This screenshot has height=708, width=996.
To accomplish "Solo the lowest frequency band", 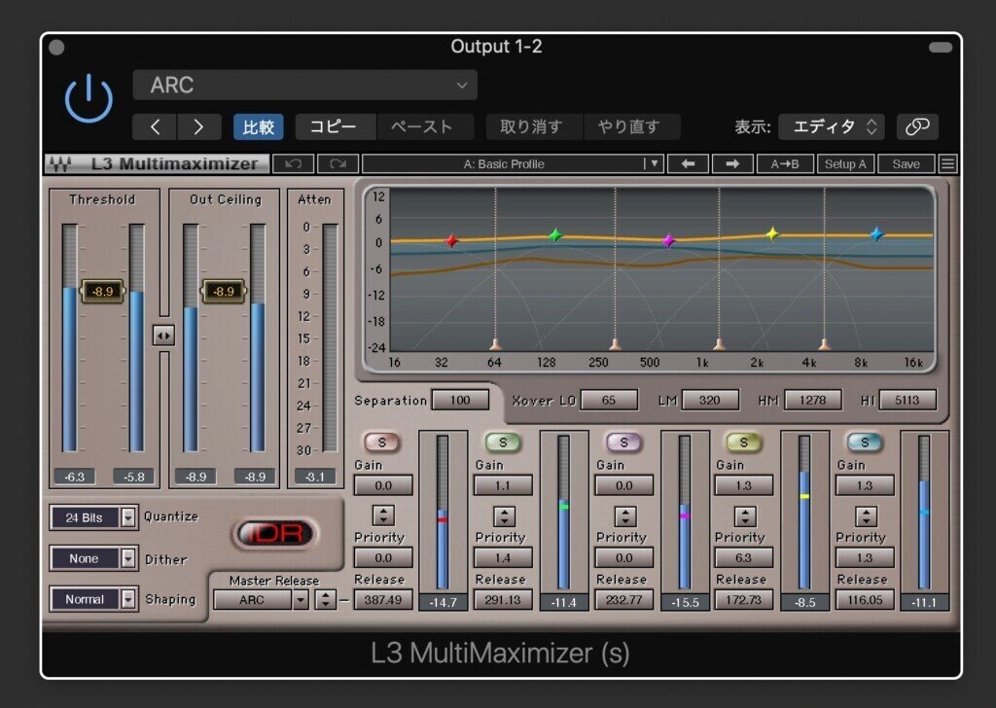I will [x=381, y=442].
